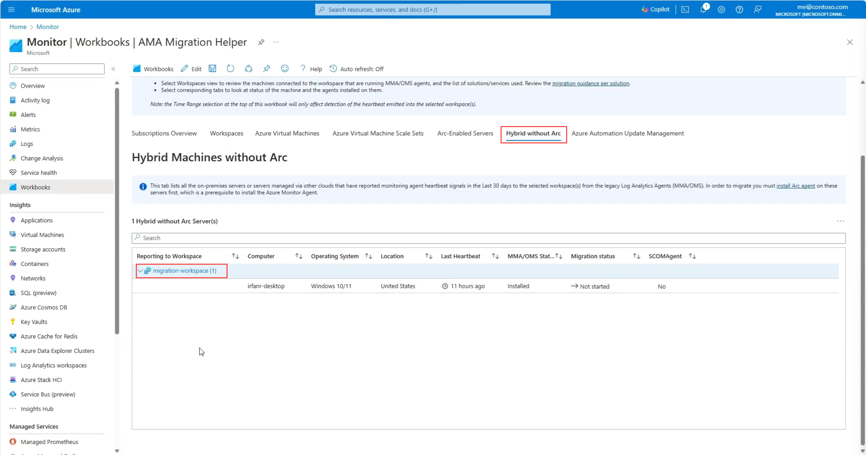Image resolution: width=866 pixels, height=455 pixels.
Task: Toggle Auto refresh: Off setting
Action: pyautogui.click(x=357, y=69)
